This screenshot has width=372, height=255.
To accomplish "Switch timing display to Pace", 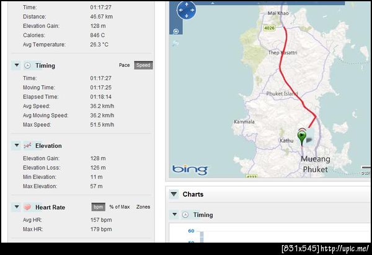I will pyautogui.click(x=125, y=65).
